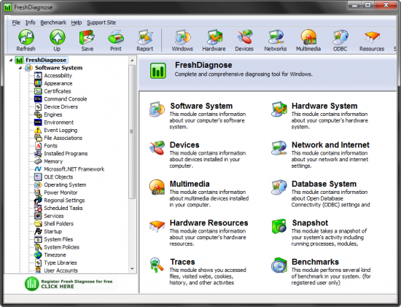
Task: Select Installed Programs in the tree
Action: tap(66, 153)
